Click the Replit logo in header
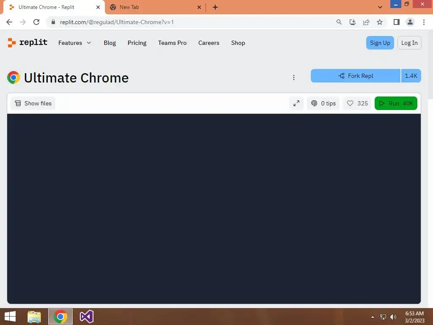433x325 pixels. [27, 43]
